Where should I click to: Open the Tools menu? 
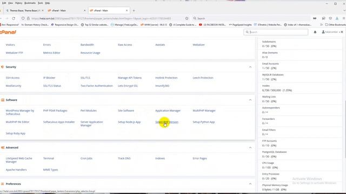[41, 3]
